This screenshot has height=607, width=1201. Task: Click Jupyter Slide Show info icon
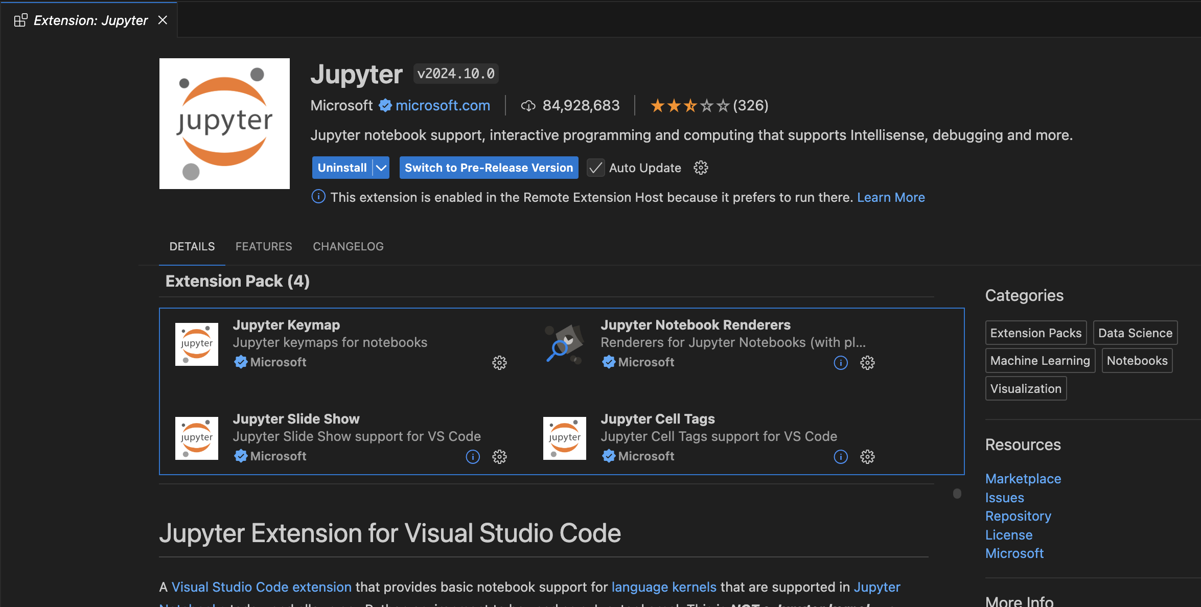[473, 457]
